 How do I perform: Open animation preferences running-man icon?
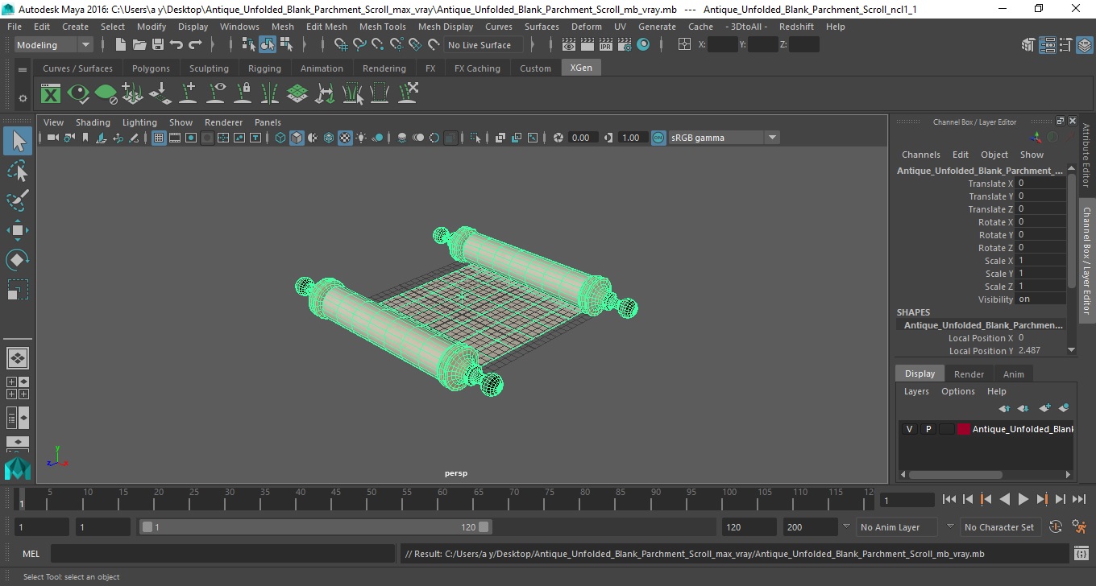point(1080,527)
